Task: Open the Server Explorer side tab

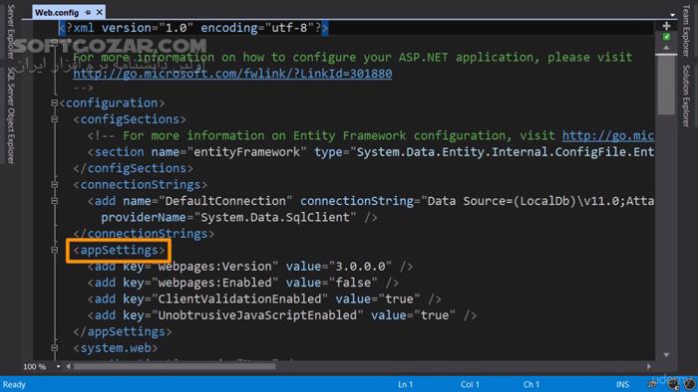Action: point(11,31)
